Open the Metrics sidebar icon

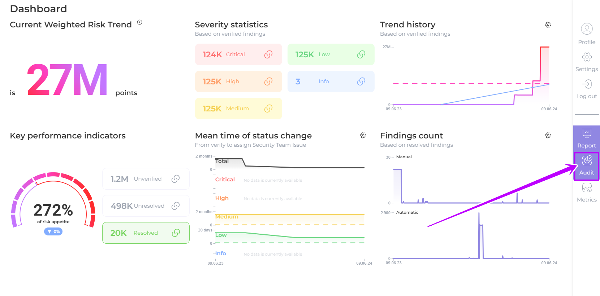pyautogui.click(x=587, y=188)
